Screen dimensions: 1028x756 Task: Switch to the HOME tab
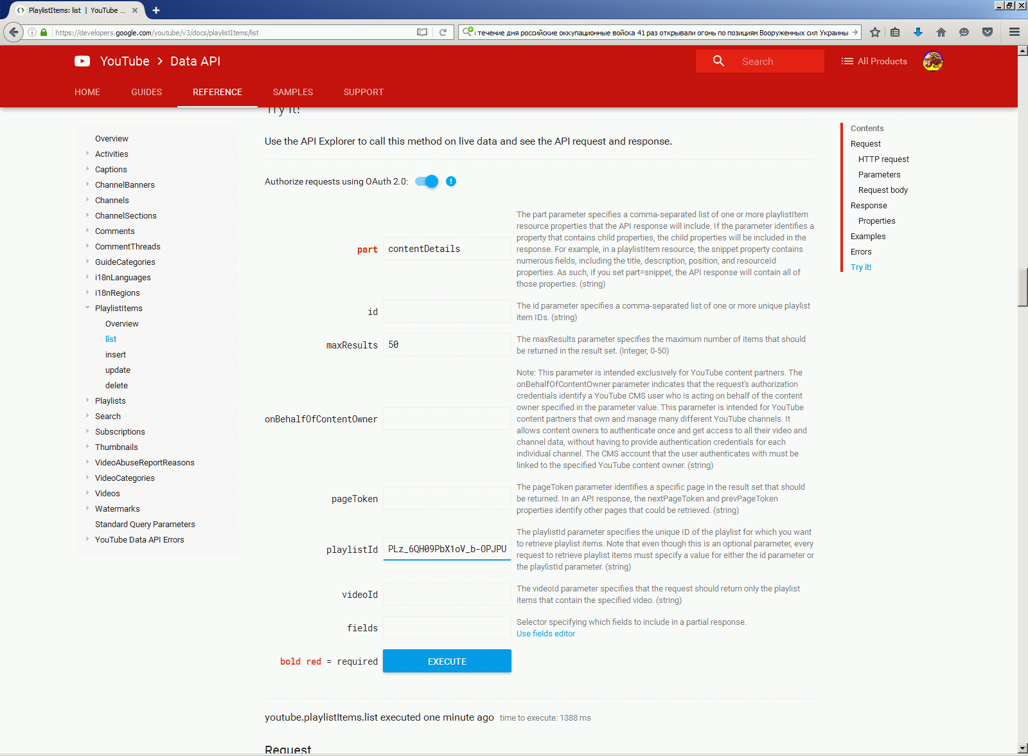(87, 92)
